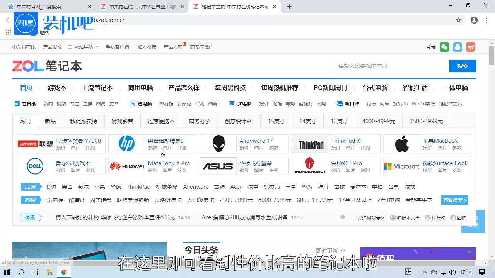495x278 pixels.
Task: Select the Lenovo 联想 brand logo
Action: (x=34, y=143)
